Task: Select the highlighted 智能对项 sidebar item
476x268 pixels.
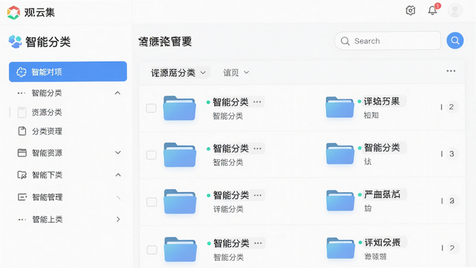Action: click(68, 71)
